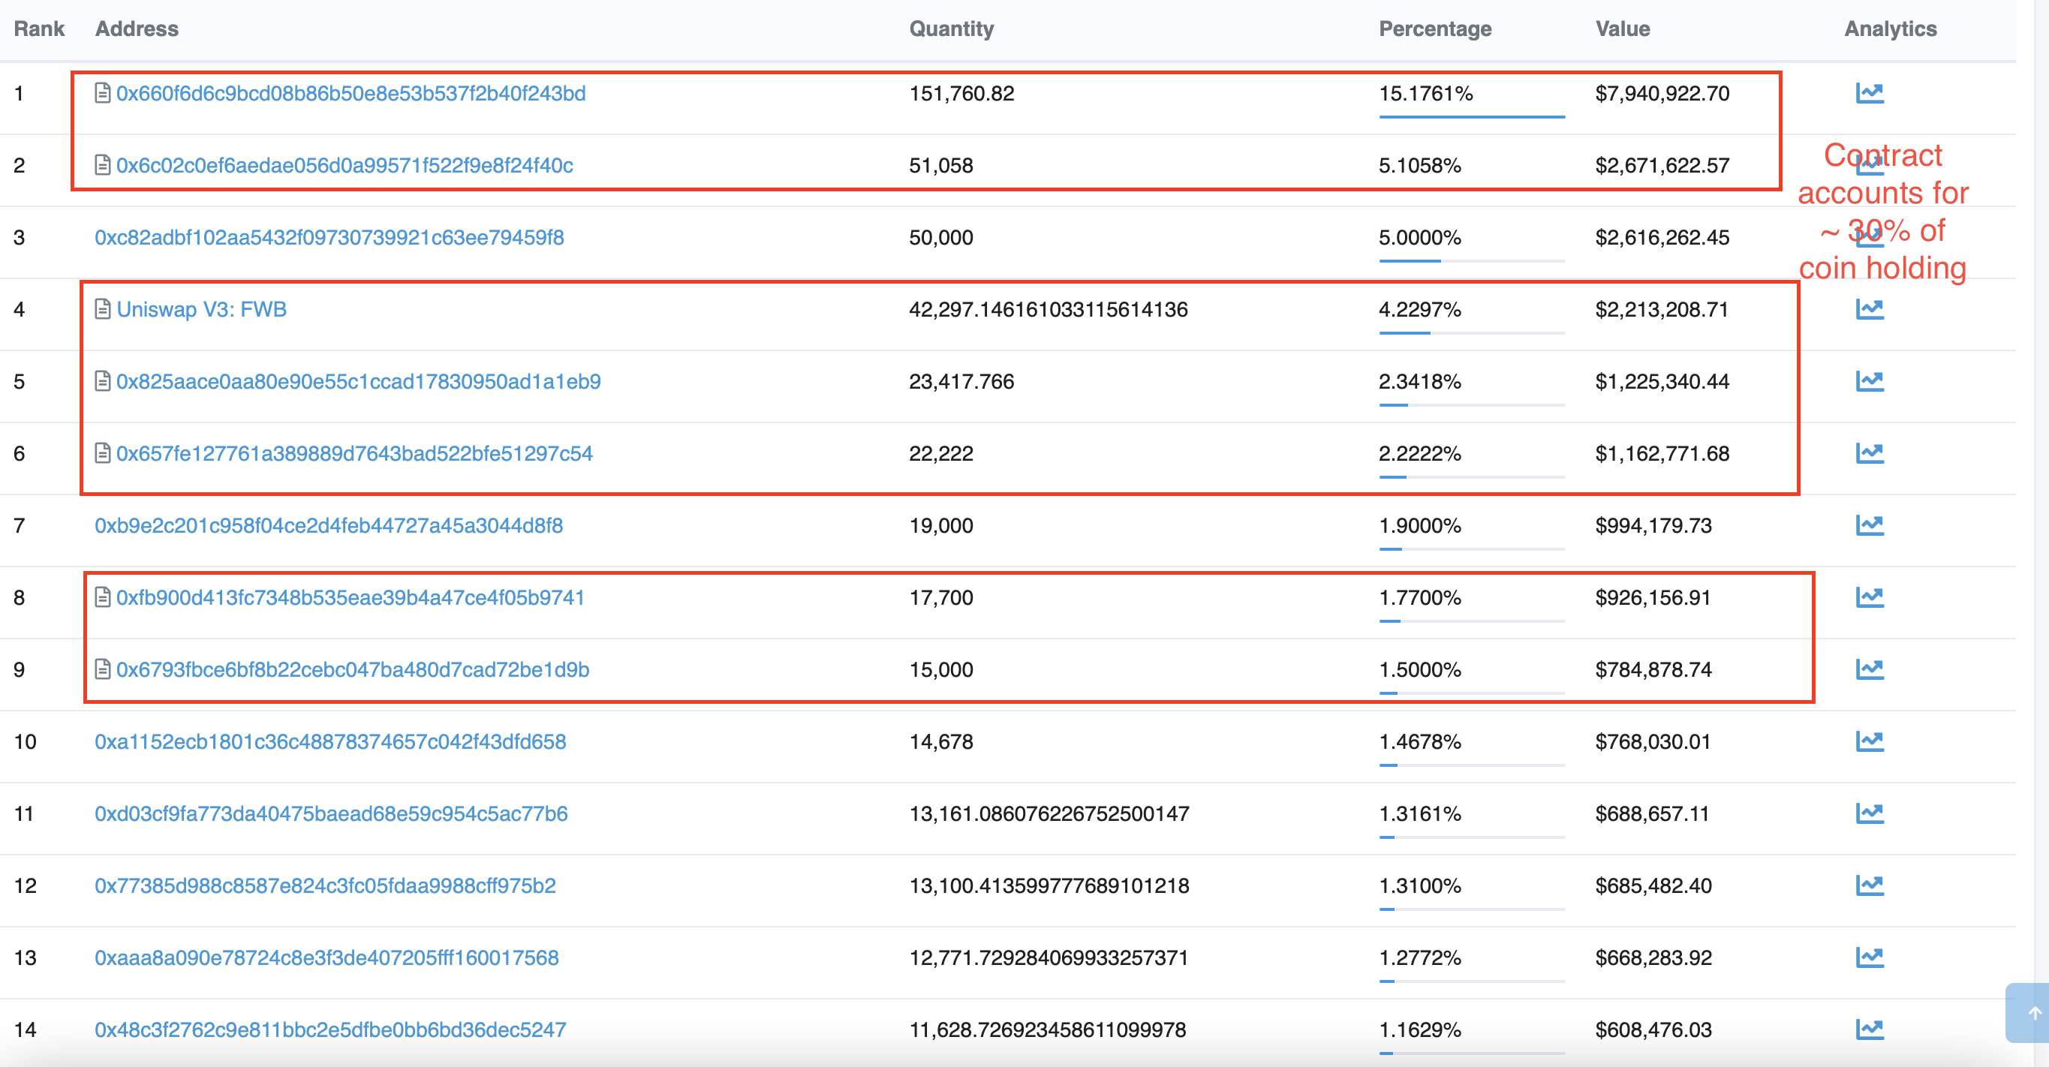This screenshot has width=2049, height=1067.
Task: Click the Quantity column header
Action: tap(952, 29)
